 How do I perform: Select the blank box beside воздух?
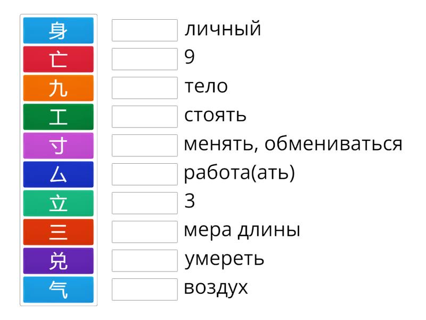click(145, 290)
